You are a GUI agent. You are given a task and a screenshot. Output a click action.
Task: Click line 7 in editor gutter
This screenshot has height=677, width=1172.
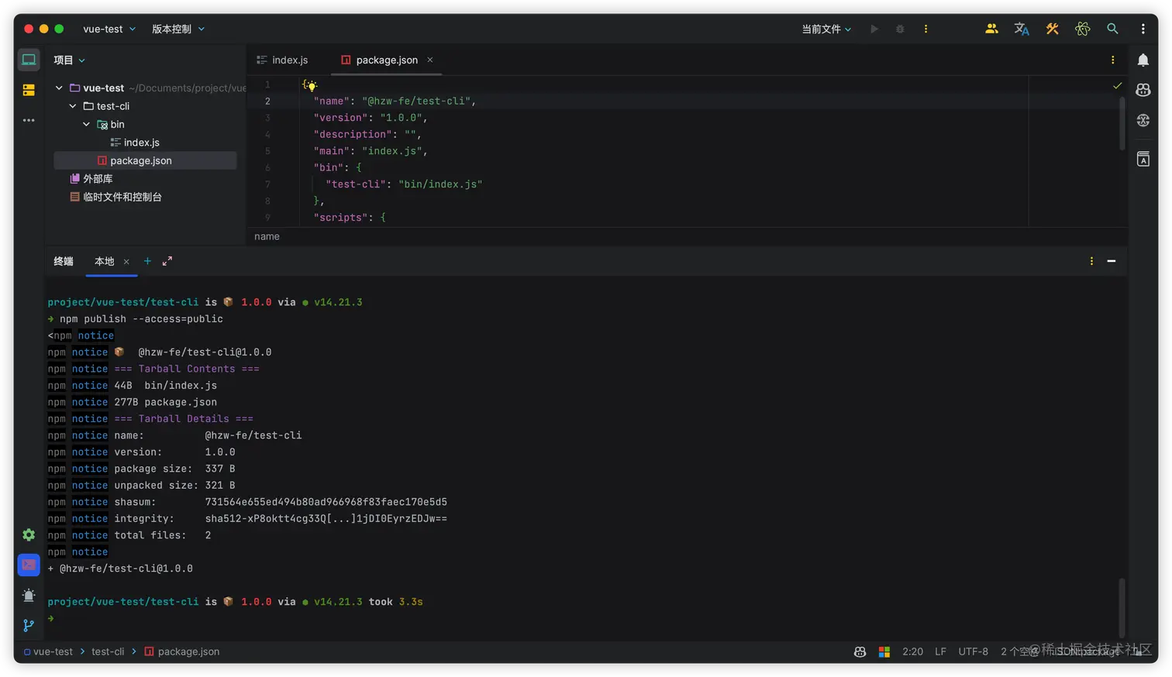267,184
